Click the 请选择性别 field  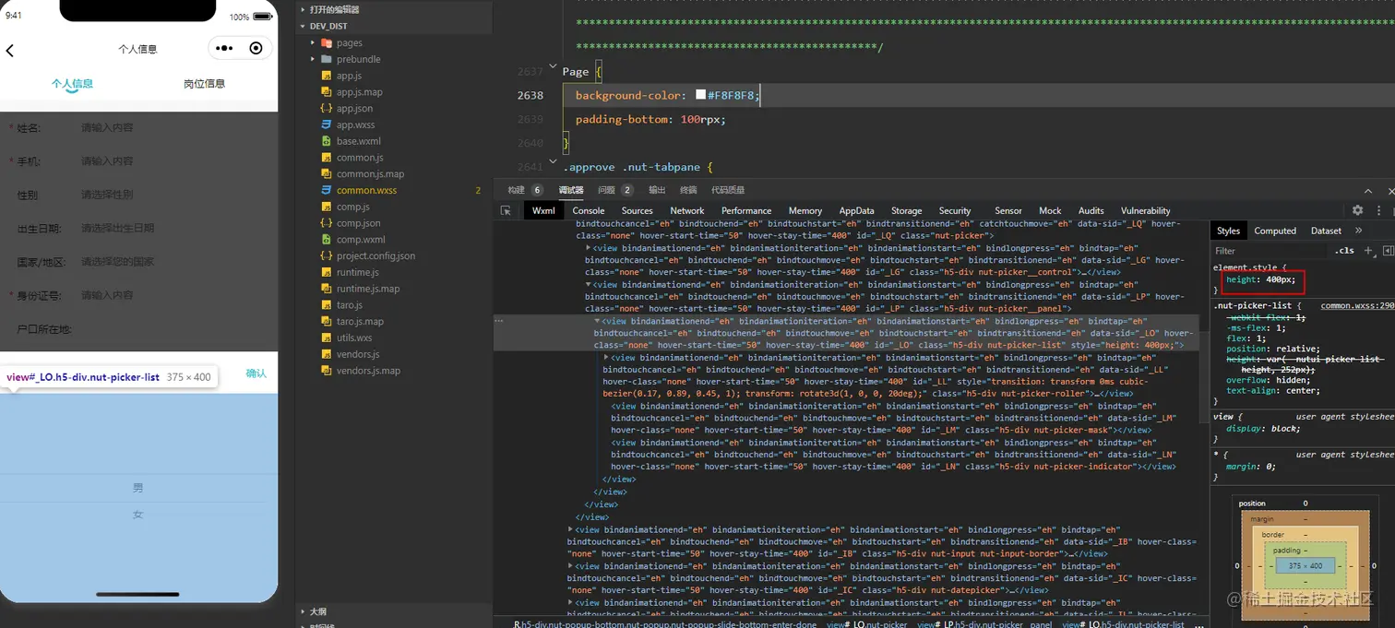[107, 195]
